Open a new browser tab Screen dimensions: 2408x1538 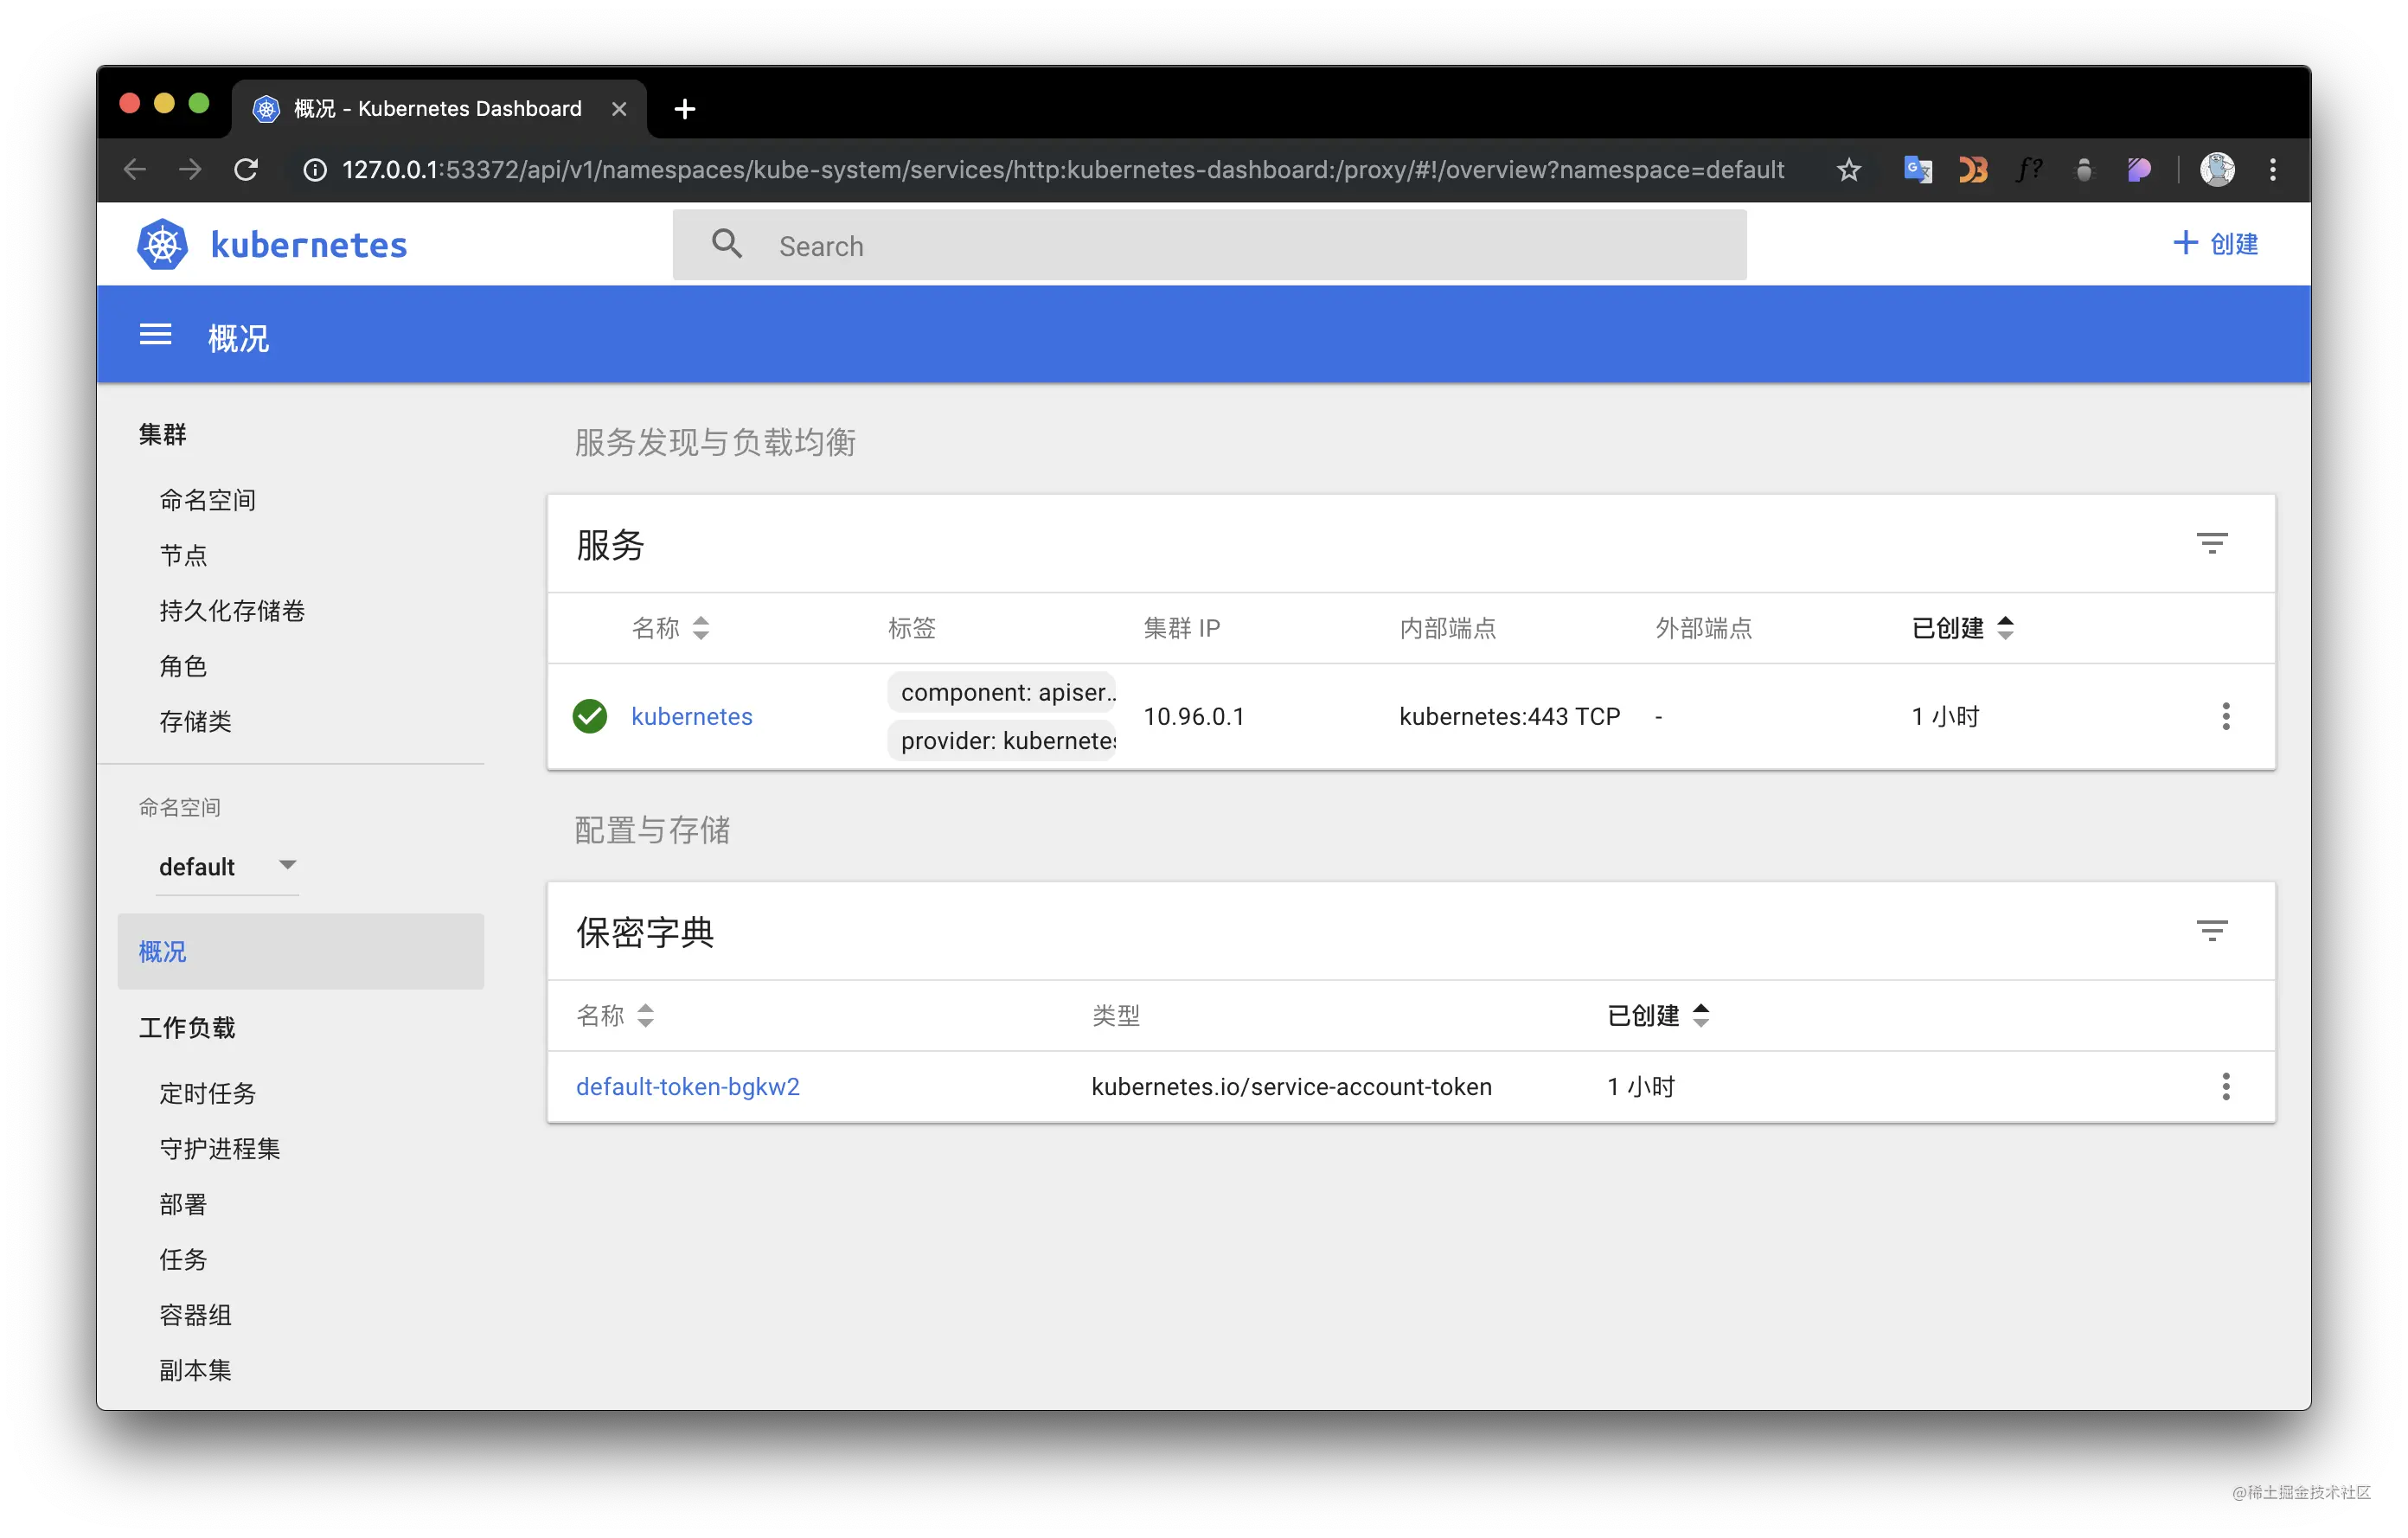pos(685,108)
